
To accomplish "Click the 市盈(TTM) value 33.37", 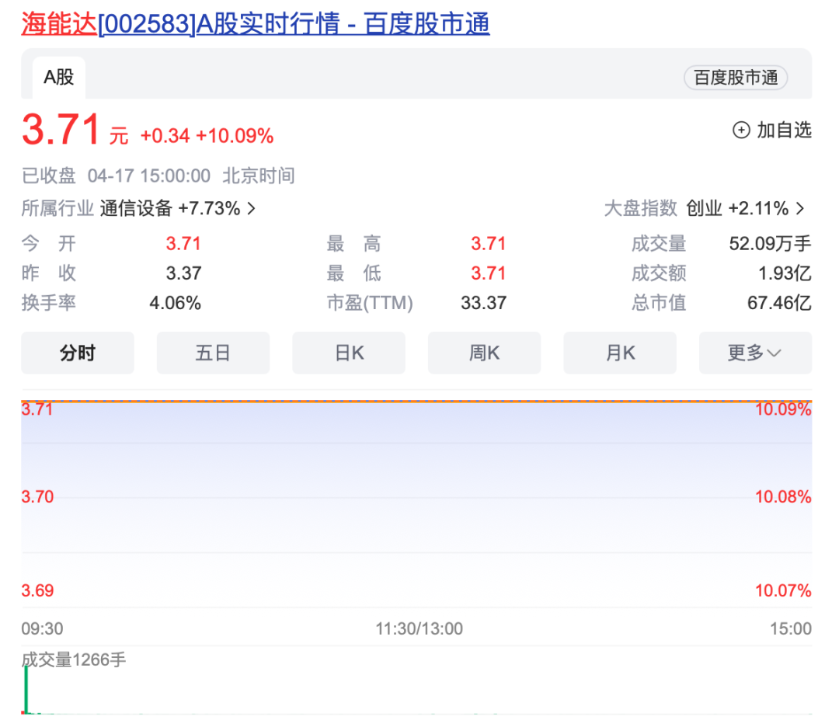I will click(484, 304).
